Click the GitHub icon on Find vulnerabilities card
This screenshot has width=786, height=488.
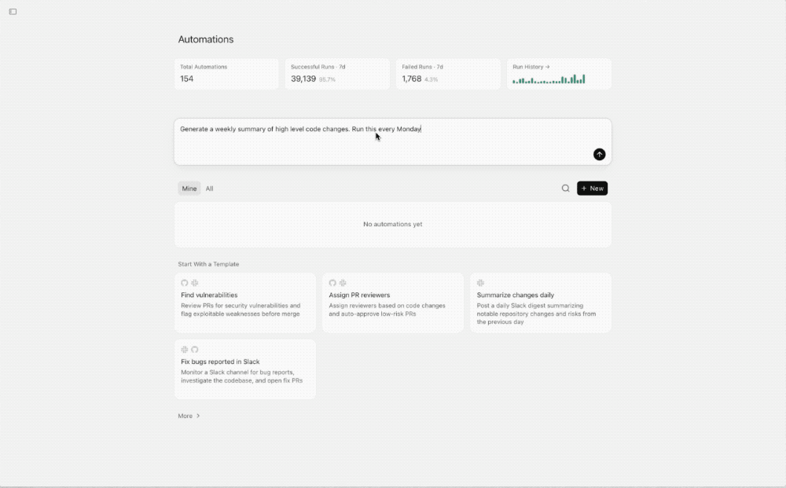point(185,283)
